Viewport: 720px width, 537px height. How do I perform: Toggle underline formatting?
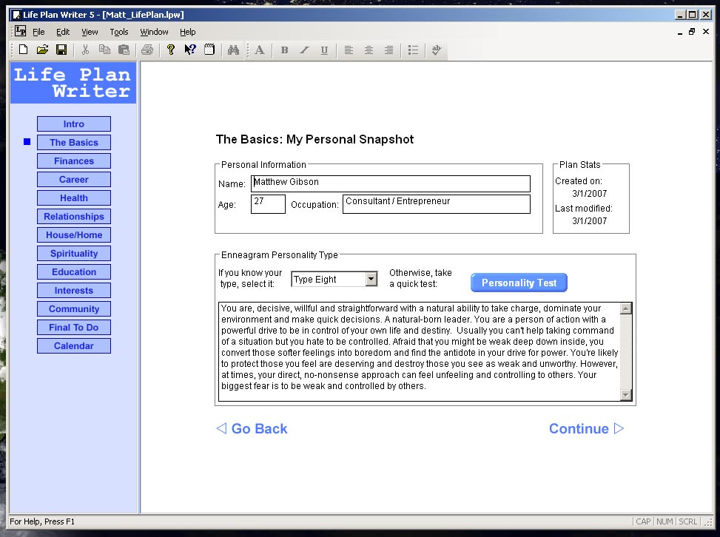click(324, 50)
